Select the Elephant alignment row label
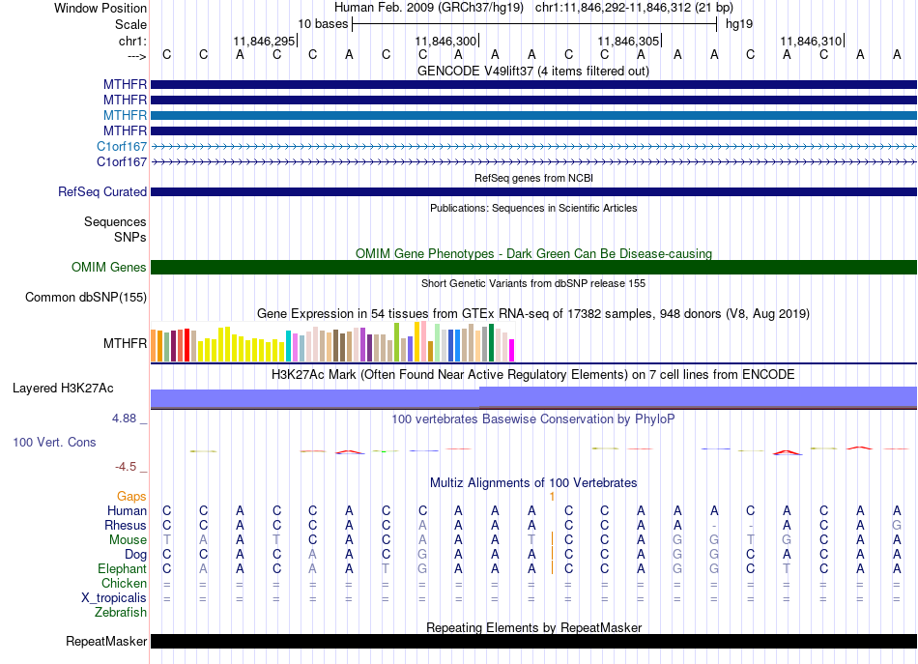The image size is (918, 664). coord(122,569)
